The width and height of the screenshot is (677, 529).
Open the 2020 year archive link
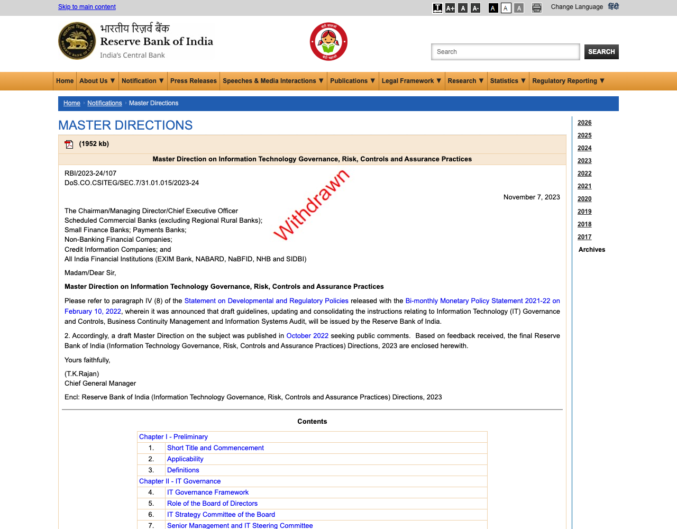point(584,199)
